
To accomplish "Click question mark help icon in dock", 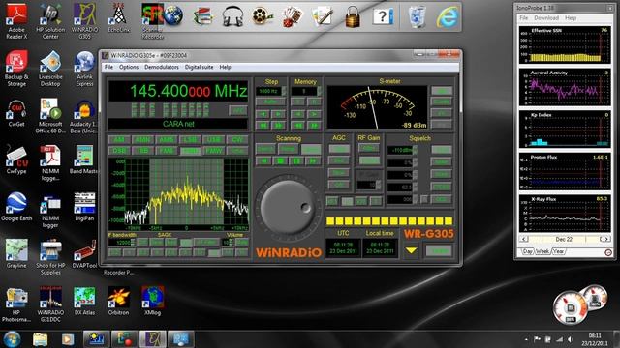I will pos(383,16).
